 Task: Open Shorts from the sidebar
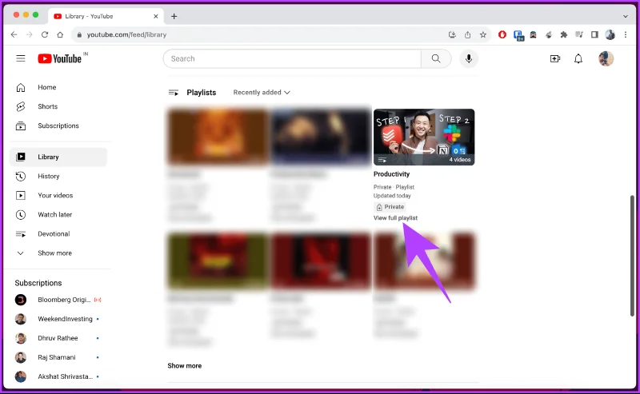click(58, 106)
